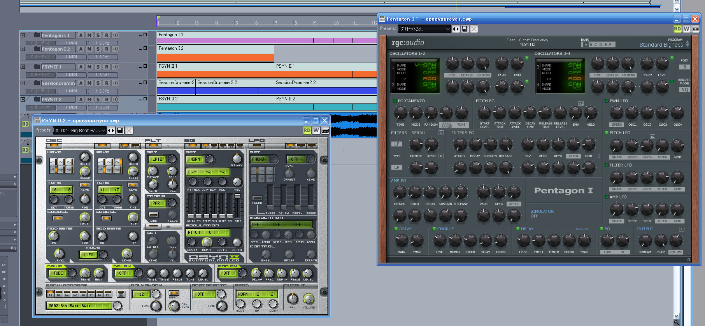Expand the SessionDrummer track folder

click(23, 83)
